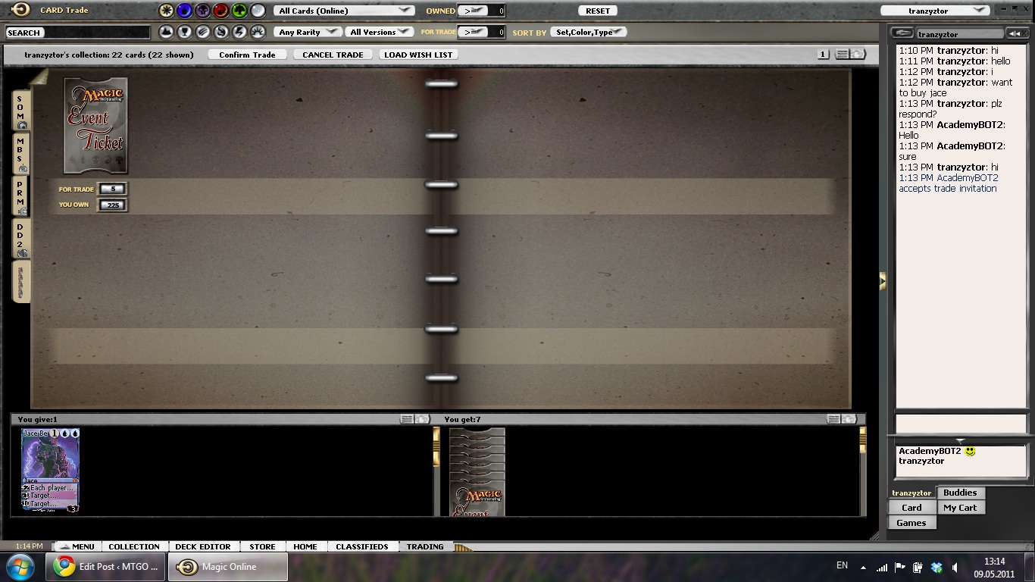Filter by instant lightning bolt icon
This screenshot has height=582, width=1035.
pyautogui.click(x=239, y=32)
